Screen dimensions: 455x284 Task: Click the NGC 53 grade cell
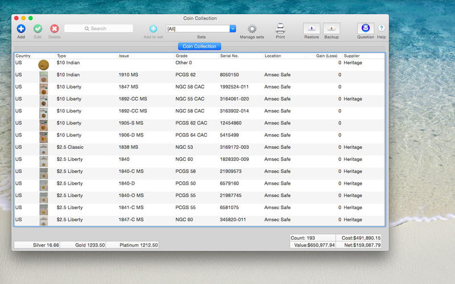tap(184, 147)
